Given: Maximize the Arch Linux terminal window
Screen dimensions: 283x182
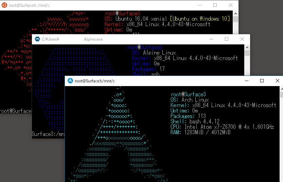Looking at the screenshot, I should [262, 81].
